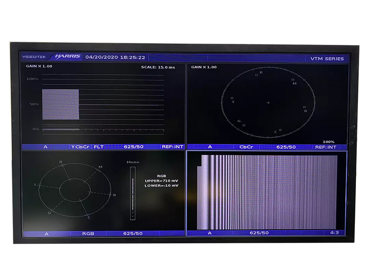Click REF:INT in the waveform status bar
The image size is (370, 278).
click(173, 147)
